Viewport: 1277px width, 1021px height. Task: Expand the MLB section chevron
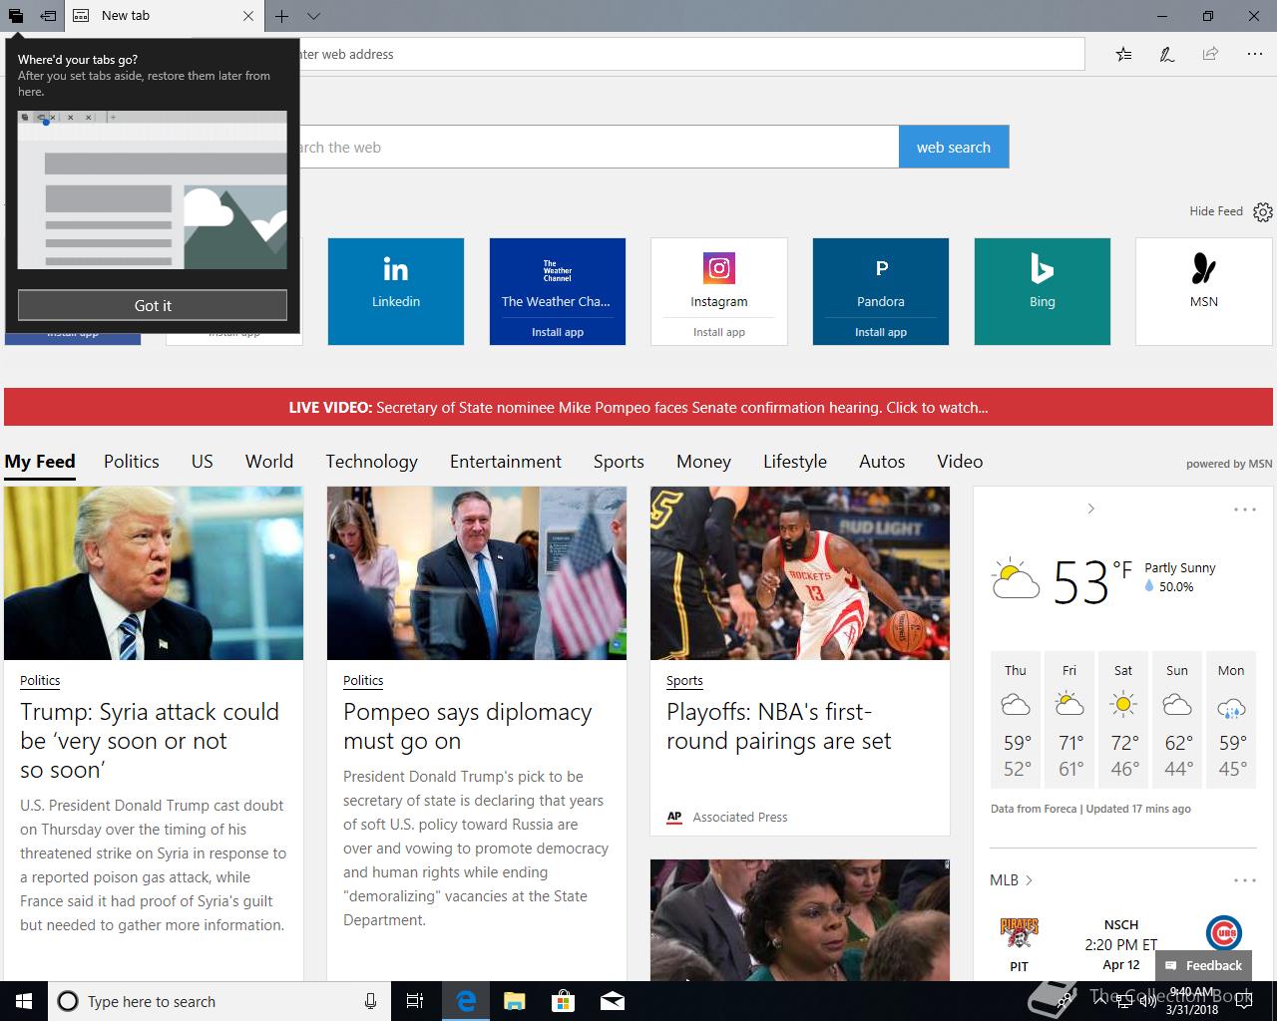click(1029, 880)
